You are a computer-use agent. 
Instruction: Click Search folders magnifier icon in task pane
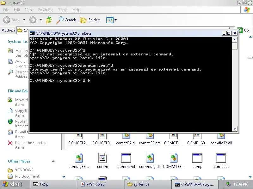pyautogui.click(x=10, y=72)
